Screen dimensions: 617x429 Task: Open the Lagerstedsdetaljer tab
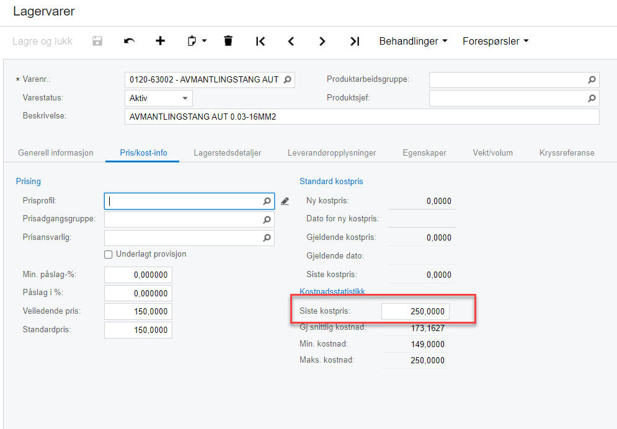(x=228, y=153)
